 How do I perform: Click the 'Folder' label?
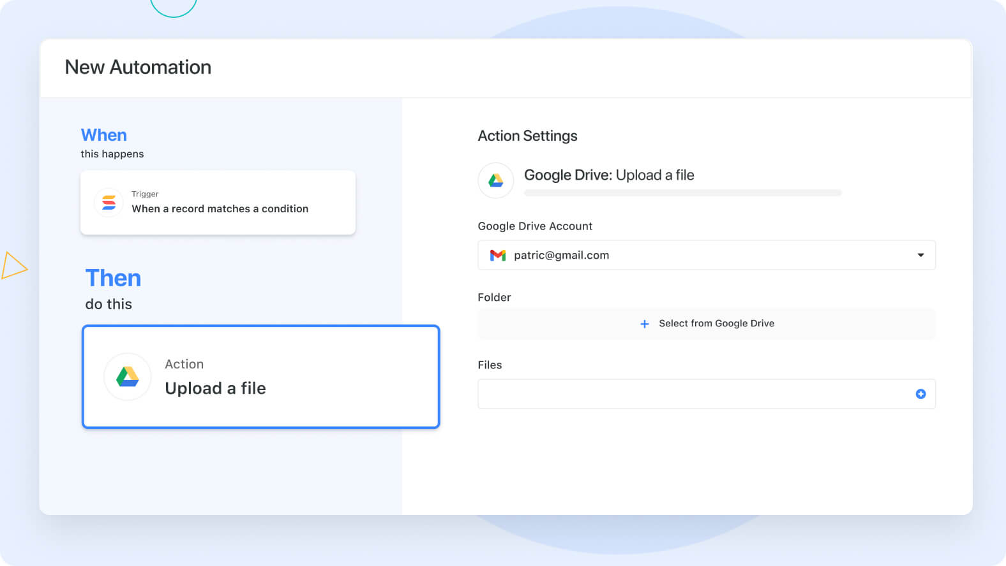(494, 298)
